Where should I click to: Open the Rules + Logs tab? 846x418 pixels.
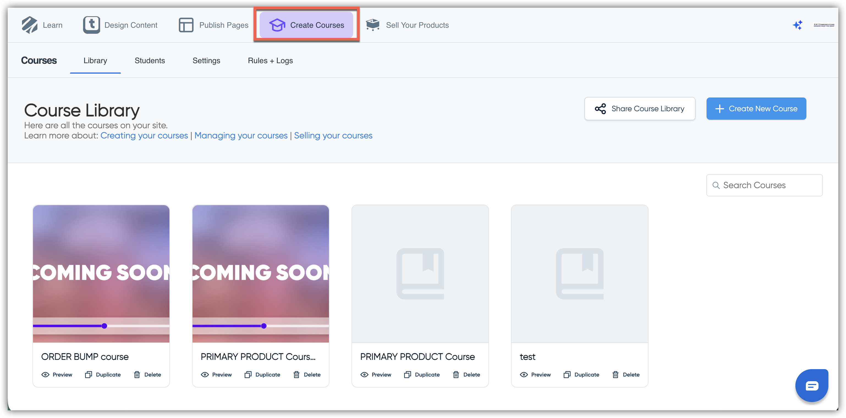click(x=270, y=61)
